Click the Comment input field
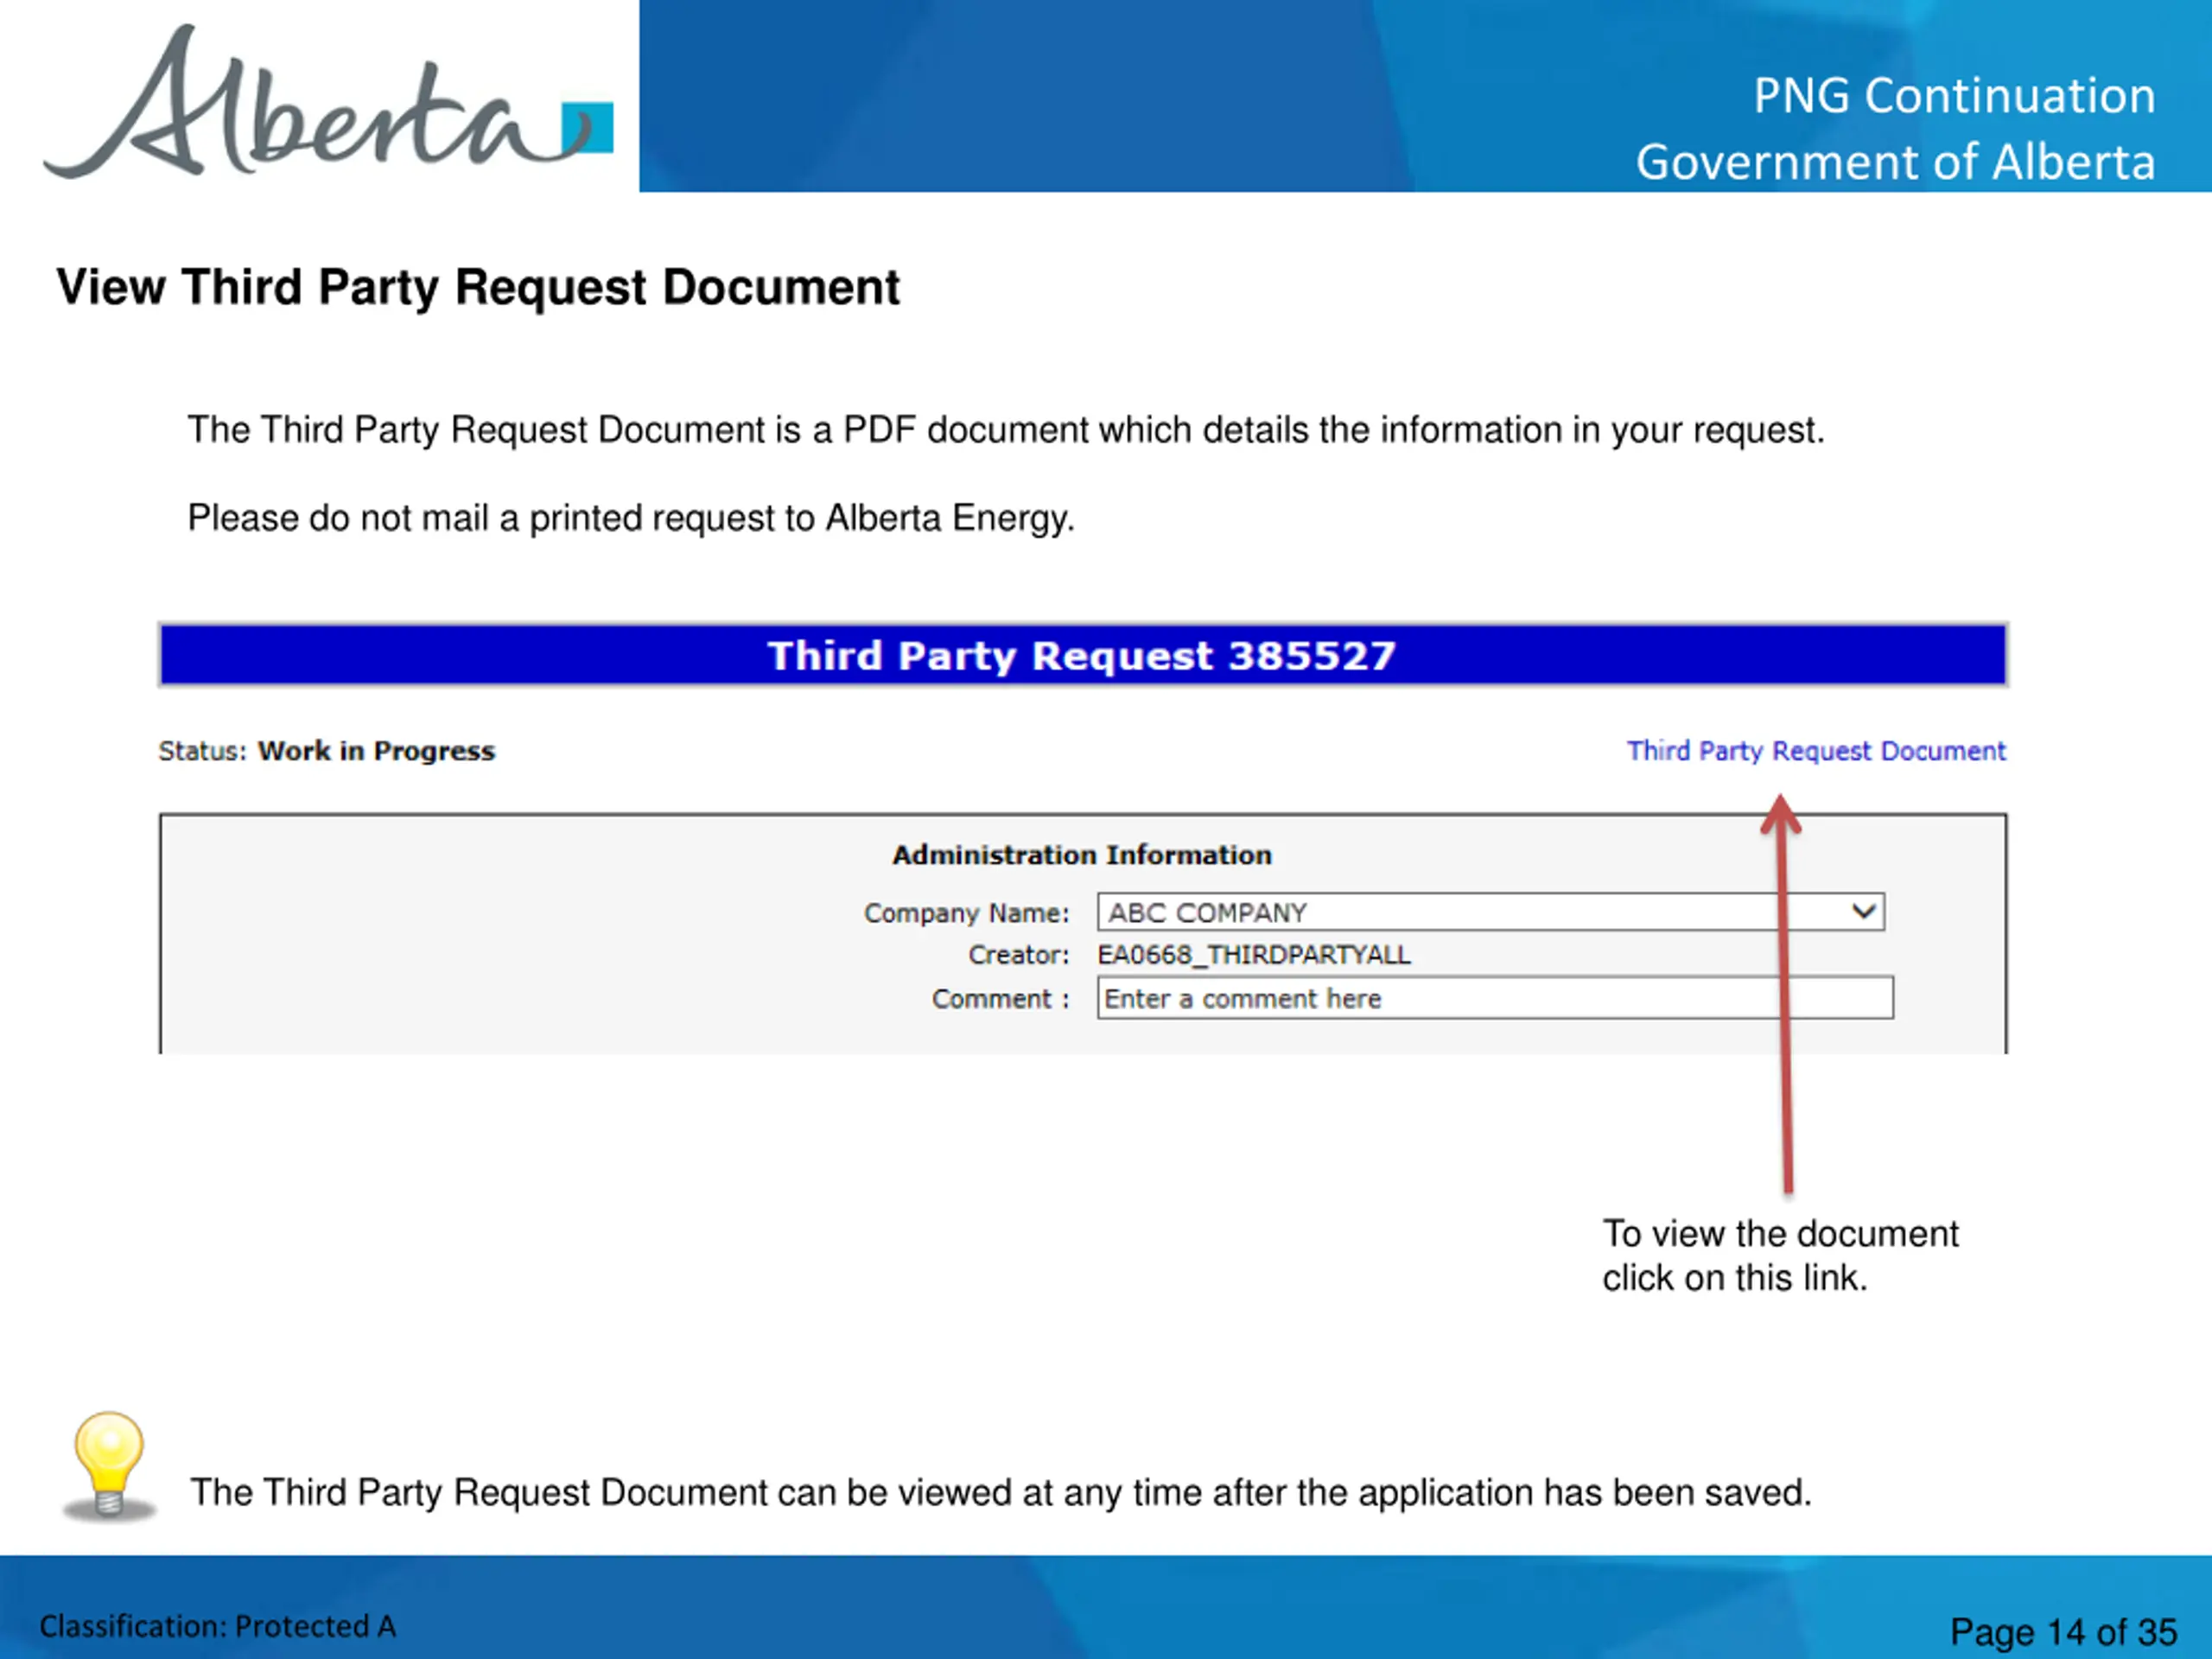 click(1494, 998)
